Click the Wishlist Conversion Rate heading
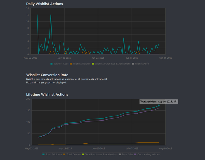 click(x=47, y=75)
